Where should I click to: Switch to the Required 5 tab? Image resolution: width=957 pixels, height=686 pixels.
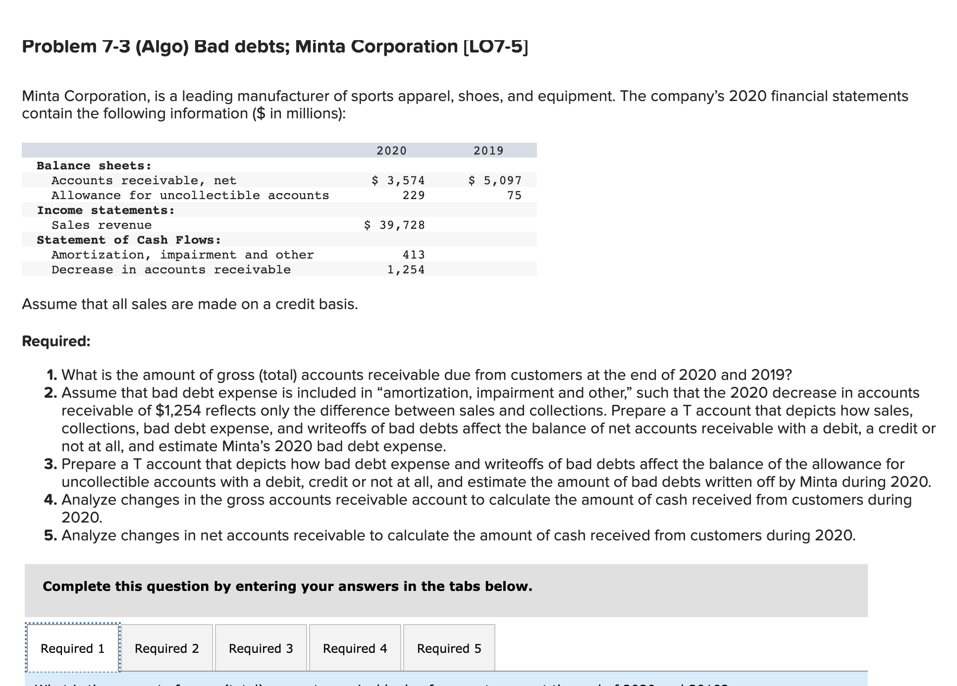click(448, 647)
